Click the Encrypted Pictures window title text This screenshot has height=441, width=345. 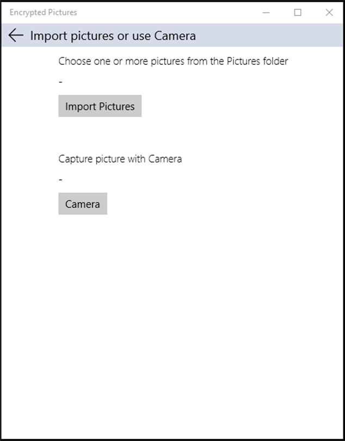[44, 13]
